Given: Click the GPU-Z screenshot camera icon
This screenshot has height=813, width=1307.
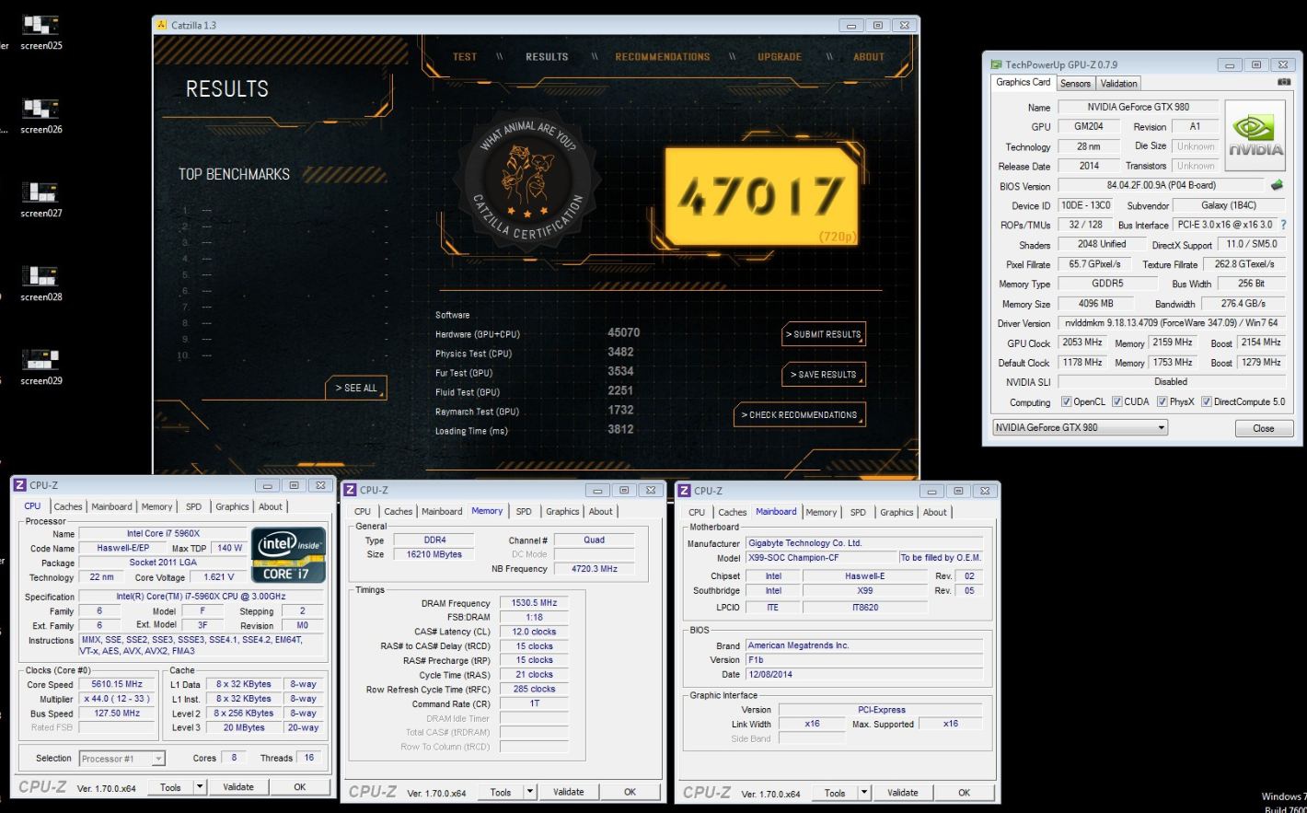Looking at the screenshot, I should 1284,82.
